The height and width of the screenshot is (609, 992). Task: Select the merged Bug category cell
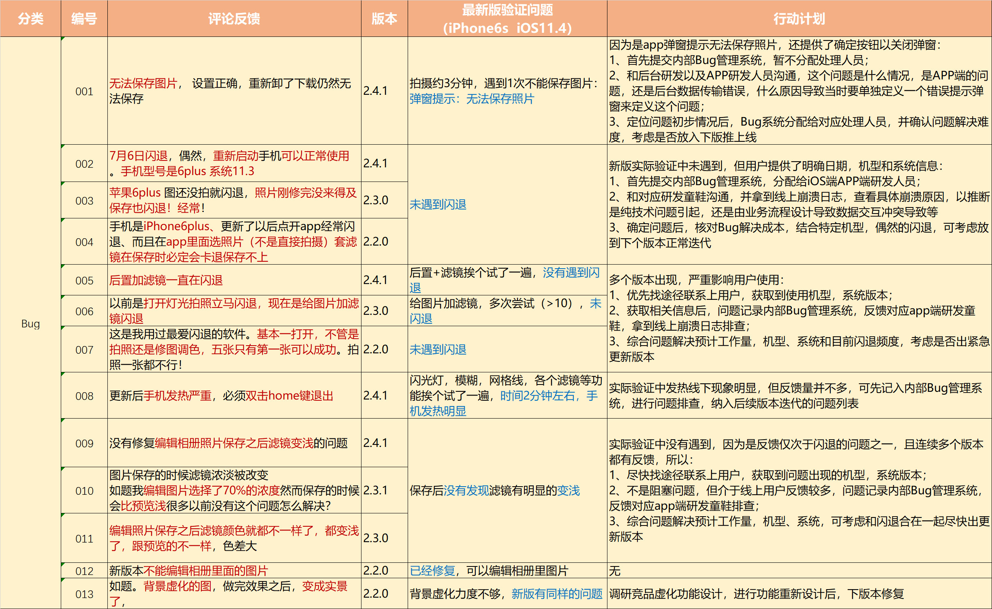pyautogui.click(x=30, y=323)
